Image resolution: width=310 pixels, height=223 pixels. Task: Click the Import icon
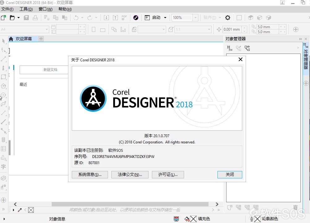point(106,18)
